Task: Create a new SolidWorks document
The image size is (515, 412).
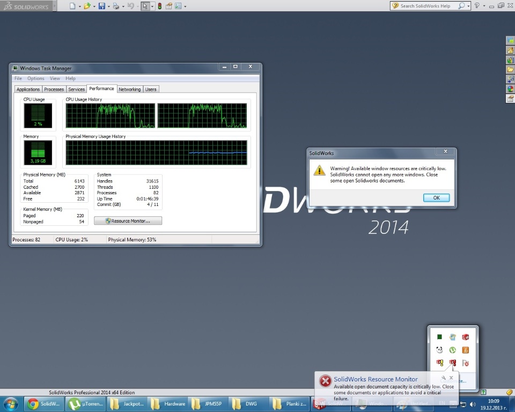Action: click(72, 6)
